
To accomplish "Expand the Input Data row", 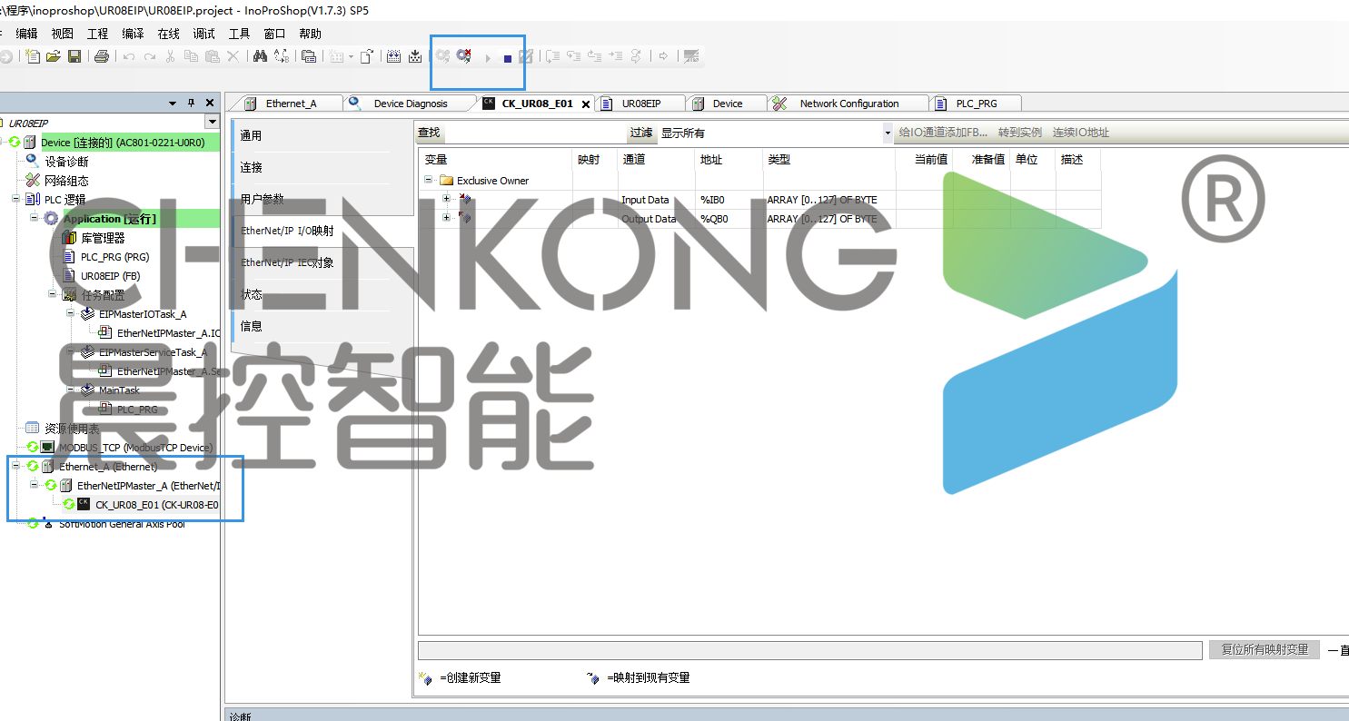I will [446, 198].
